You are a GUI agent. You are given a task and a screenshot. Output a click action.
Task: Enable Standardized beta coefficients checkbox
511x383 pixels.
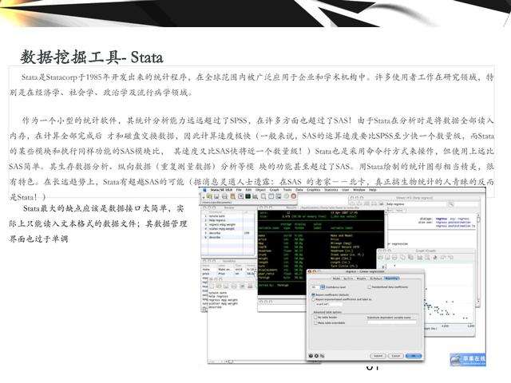[369, 287]
